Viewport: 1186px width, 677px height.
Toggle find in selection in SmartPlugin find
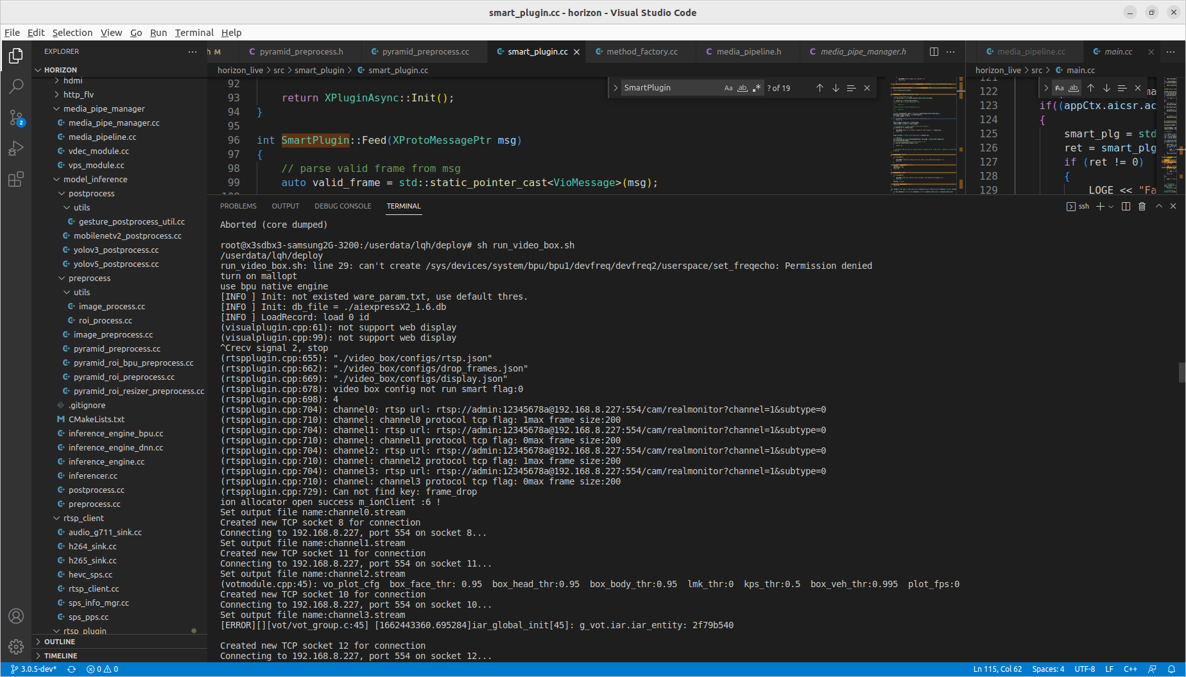tap(851, 88)
